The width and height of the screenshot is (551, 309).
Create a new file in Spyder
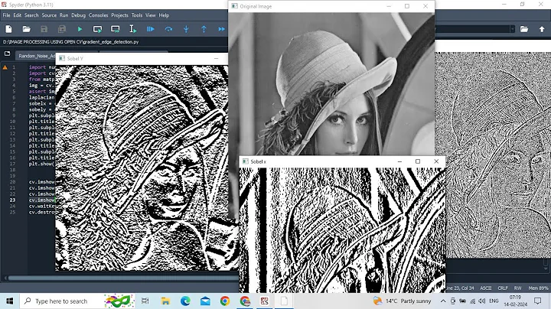point(8,29)
